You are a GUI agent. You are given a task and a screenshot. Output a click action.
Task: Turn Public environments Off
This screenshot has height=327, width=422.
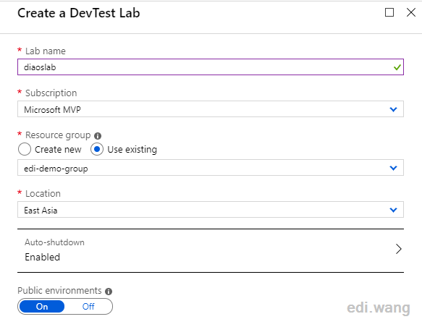(x=88, y=307)
